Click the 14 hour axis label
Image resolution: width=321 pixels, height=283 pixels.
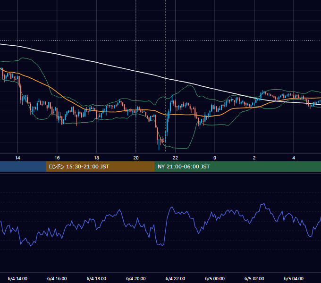pyautogui.click(x=17, y=158)
